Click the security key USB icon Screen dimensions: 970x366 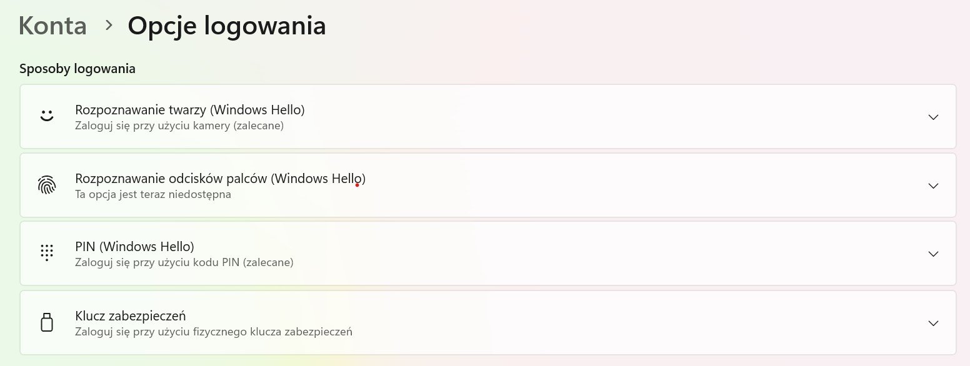47,322
